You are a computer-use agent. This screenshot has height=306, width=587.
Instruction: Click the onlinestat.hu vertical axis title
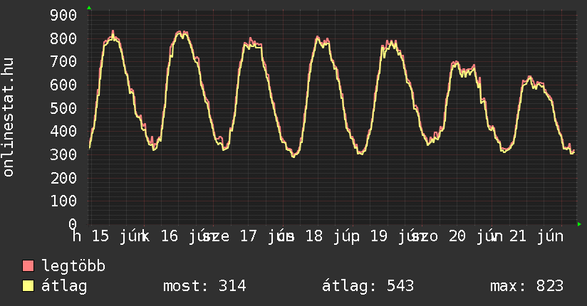(x=8, y=117)
